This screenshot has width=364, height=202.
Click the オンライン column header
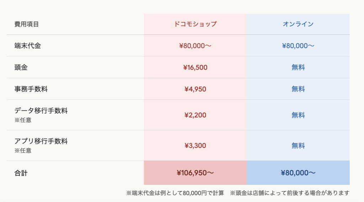pos(298,24)
